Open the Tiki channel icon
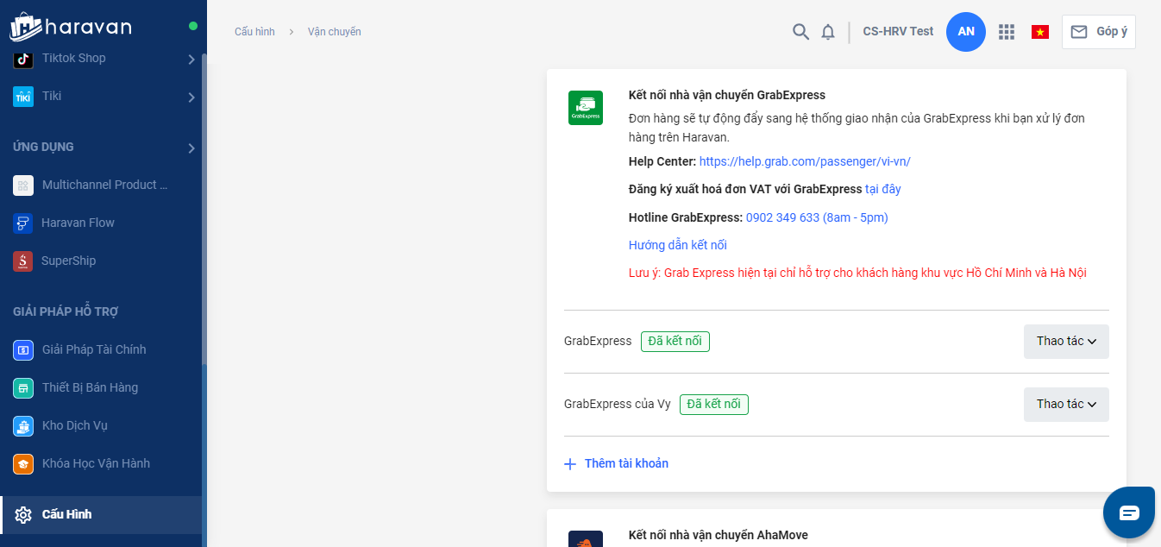The image size is (1161, 547). tap(23, 97)
